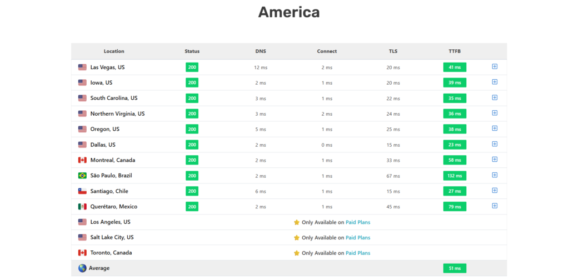Open Paid Plans link for Los Angeles

358,222
